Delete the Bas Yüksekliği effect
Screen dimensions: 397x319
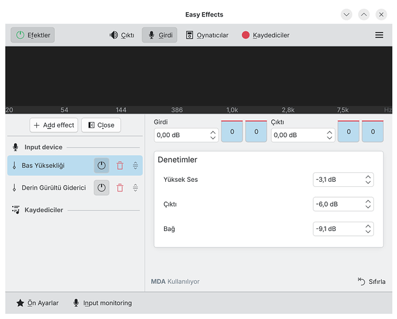(x=120, y=166)
